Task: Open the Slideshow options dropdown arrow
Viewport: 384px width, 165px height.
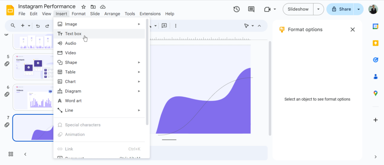Action: click(x=318, y=9)
